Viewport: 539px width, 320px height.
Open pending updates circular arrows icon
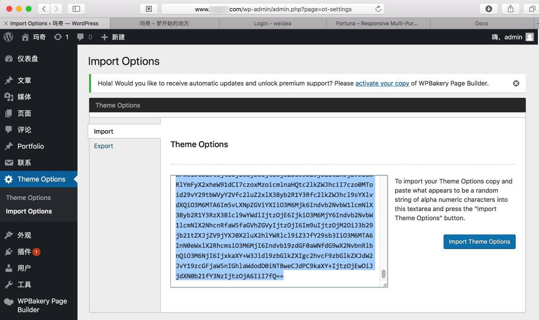[x=58, y=37]
